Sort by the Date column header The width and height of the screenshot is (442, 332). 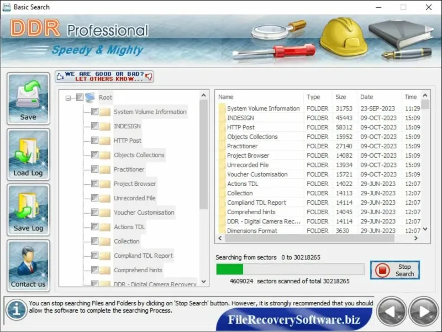(379, 97)
